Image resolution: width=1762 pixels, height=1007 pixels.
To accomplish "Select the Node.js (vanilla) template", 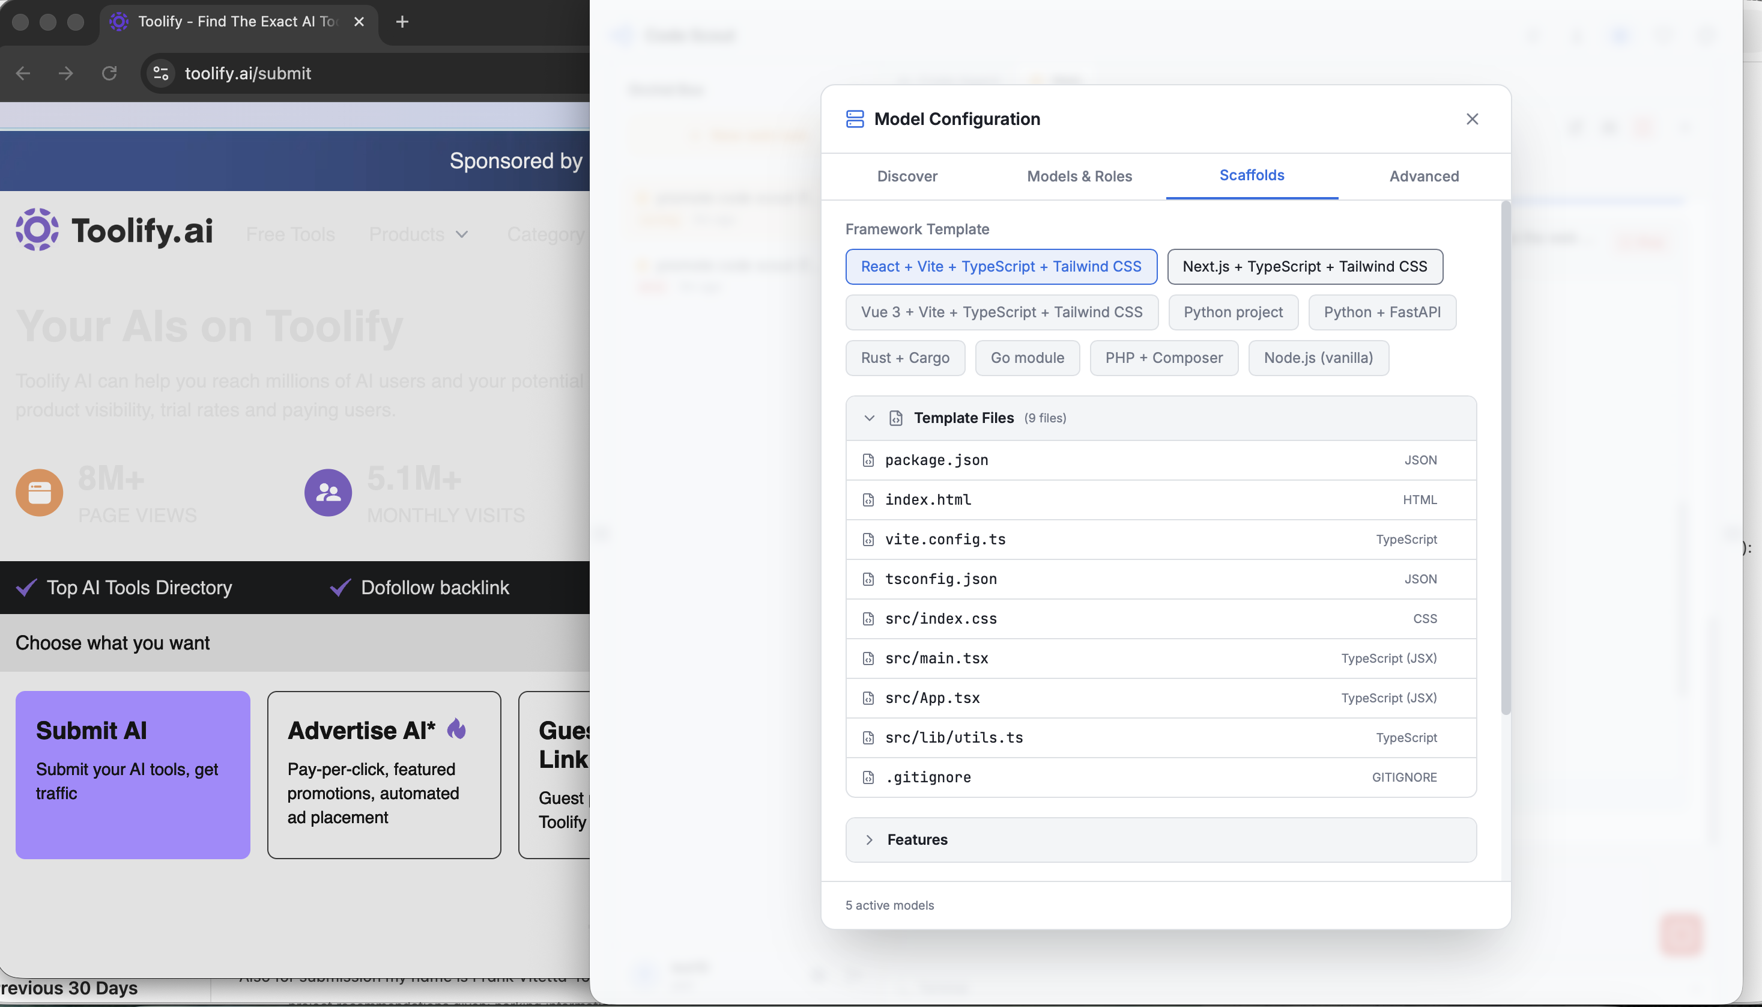I will click(x=1318, y=357).
